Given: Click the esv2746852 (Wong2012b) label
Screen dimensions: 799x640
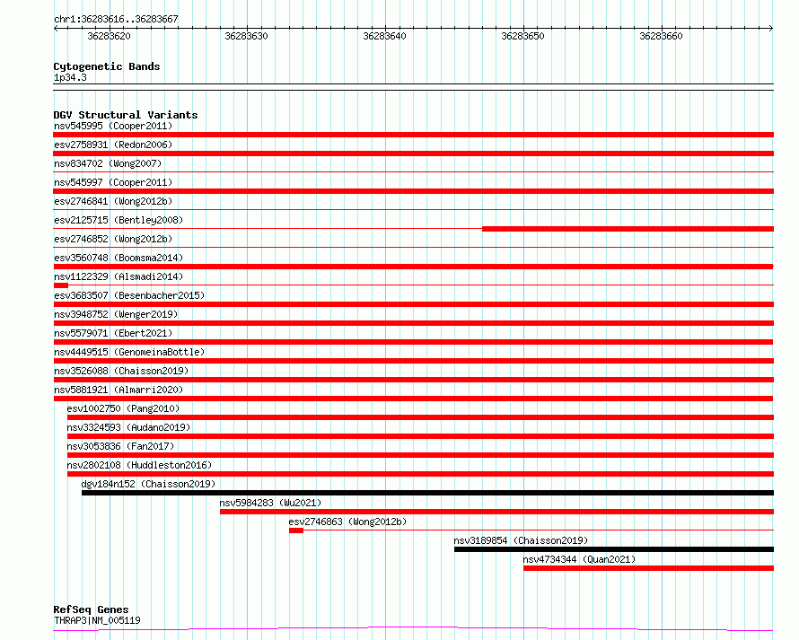Looking at the screenshot, I should click(113, 239).
